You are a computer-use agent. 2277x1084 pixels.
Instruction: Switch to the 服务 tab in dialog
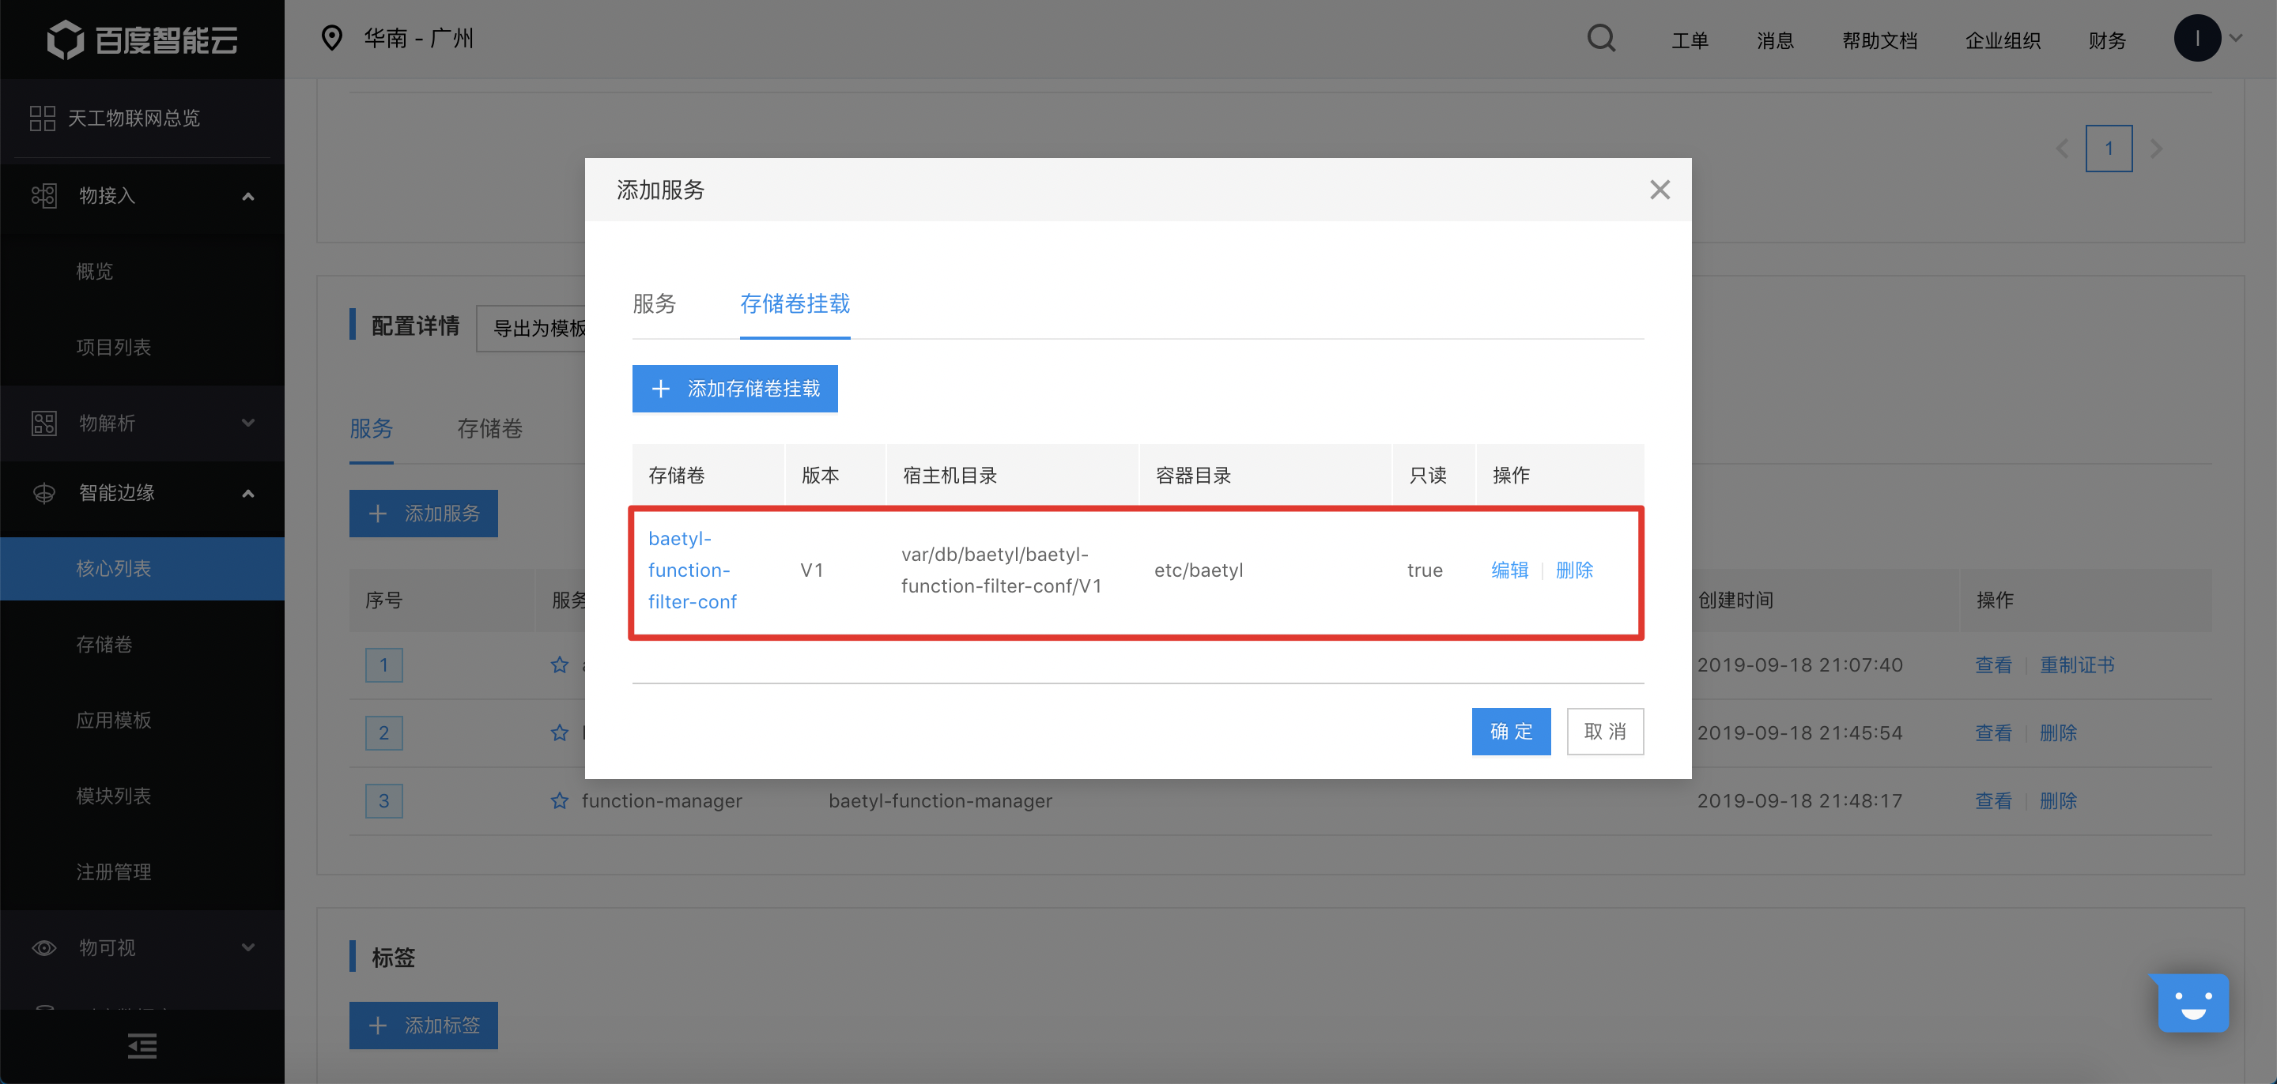point(654,304)
